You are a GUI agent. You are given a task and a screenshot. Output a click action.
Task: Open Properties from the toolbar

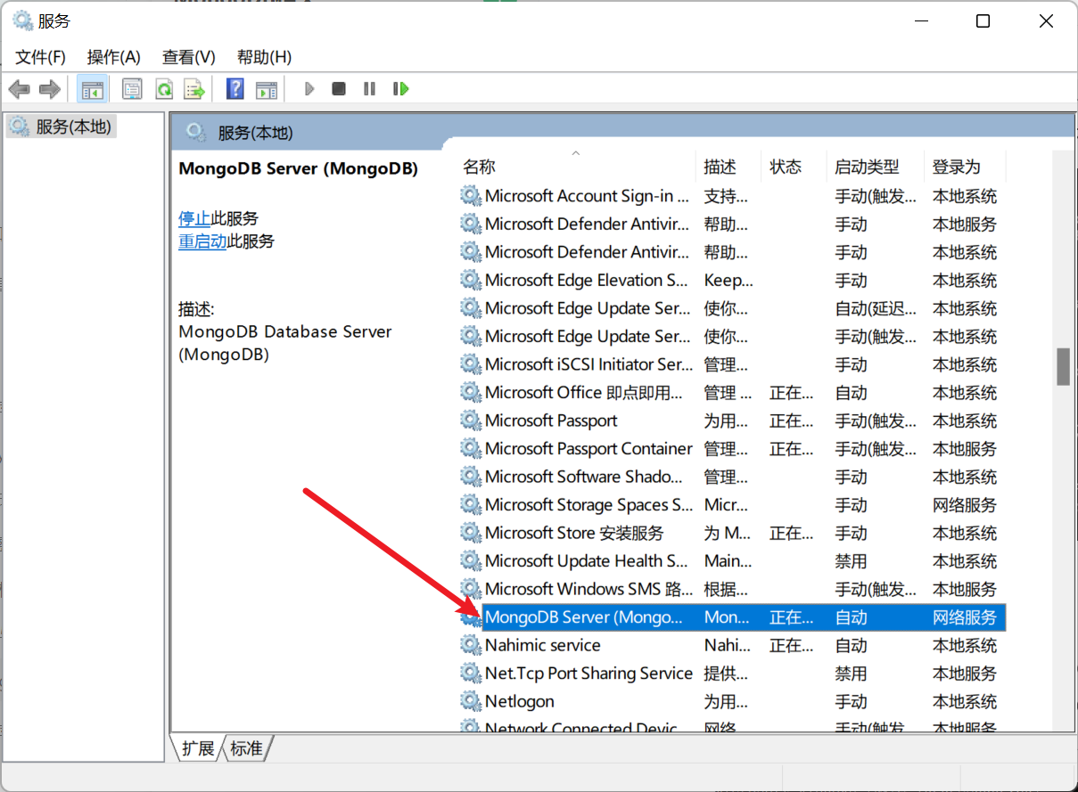pos(132,89)
